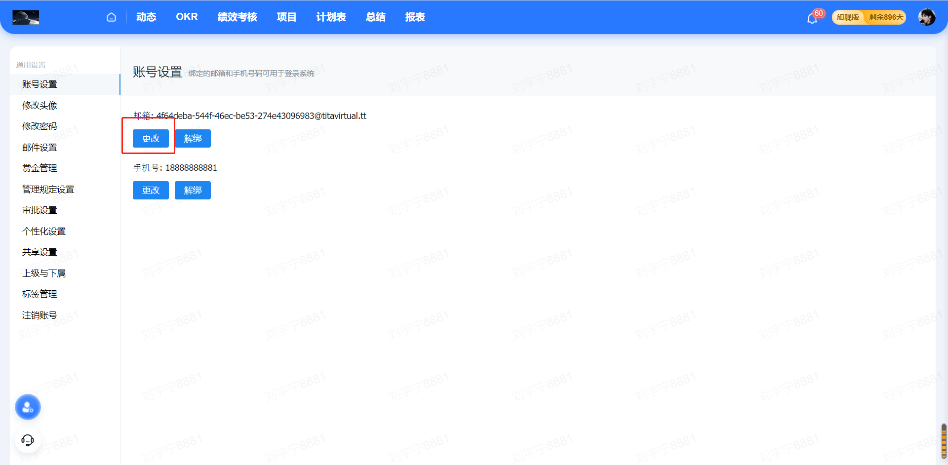Image resolution: width=948 pixels, height=465 pixels.
Task: Go to the 动态 tab
Action: coord(146,17)
